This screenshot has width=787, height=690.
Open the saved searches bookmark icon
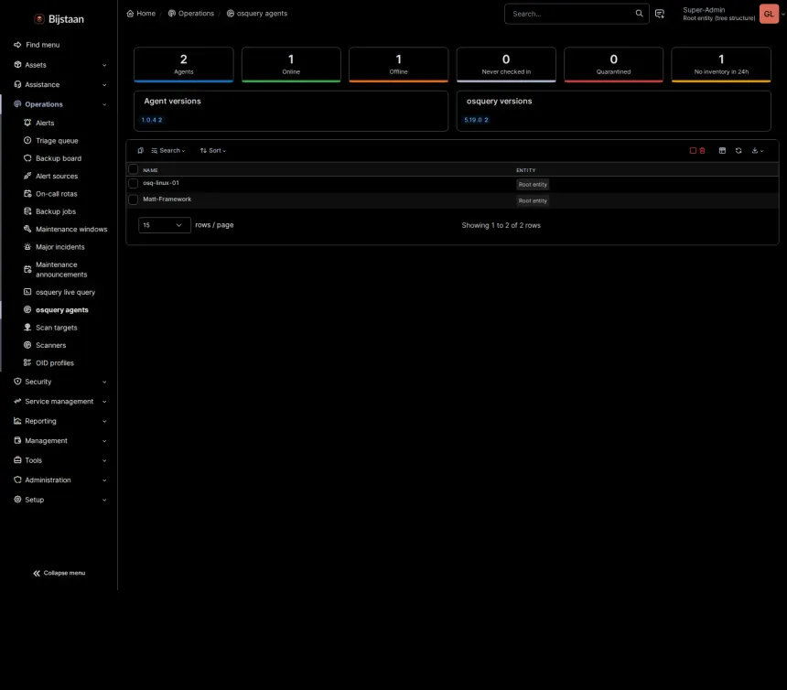[141, 151]
